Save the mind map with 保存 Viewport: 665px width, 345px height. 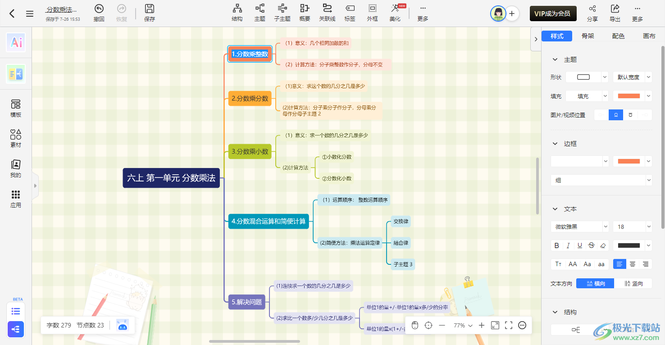point(150,13)
